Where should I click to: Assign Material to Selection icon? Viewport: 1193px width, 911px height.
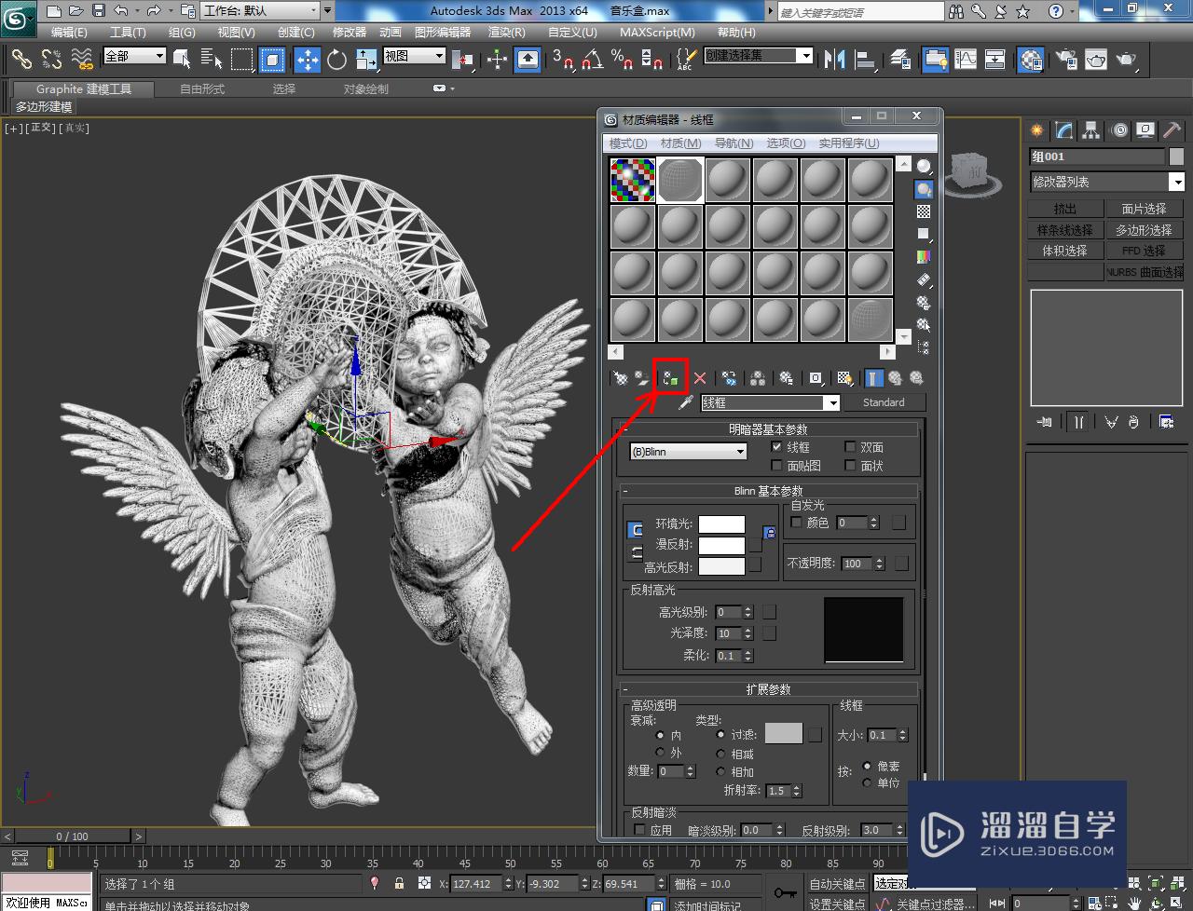click(670, 378)
